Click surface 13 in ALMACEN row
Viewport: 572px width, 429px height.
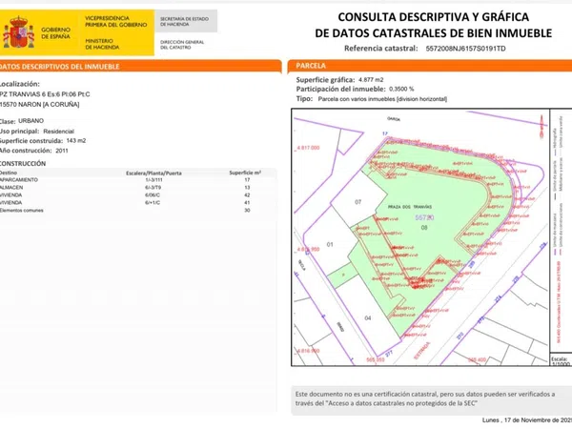pyautogui.click(x=247, y=188)
